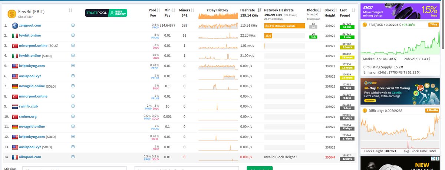Expand oasispool.xyz row 6 details
The width and height of the screenshot is (445, 170).
[x=73, y=76]
